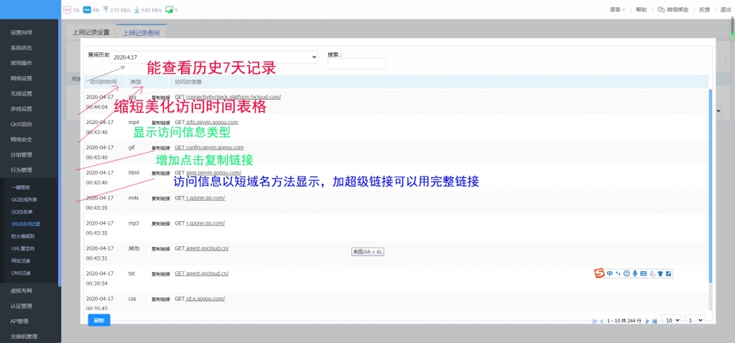735x343 pixels.
Task: Go to the next page arrow
Action: (647, 321)
